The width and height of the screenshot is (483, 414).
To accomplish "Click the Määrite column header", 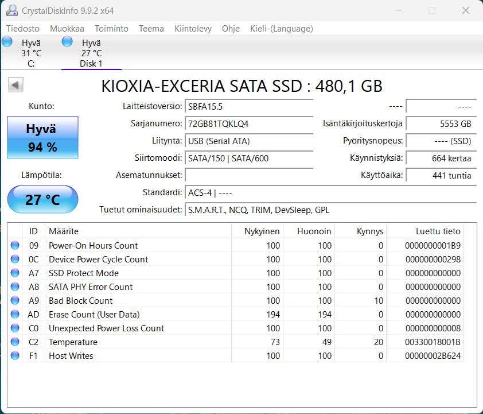I will click(138, 231).
